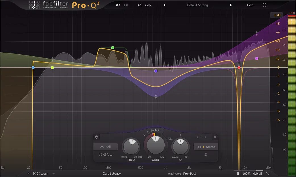This screenshot has width=296, height=177.
Task: Select the blue-violet dynamic band dot
Action: (156, 71)
